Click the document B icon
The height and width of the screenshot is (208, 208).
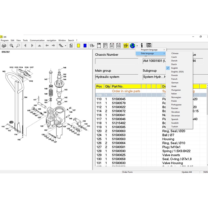pos(71,46)
